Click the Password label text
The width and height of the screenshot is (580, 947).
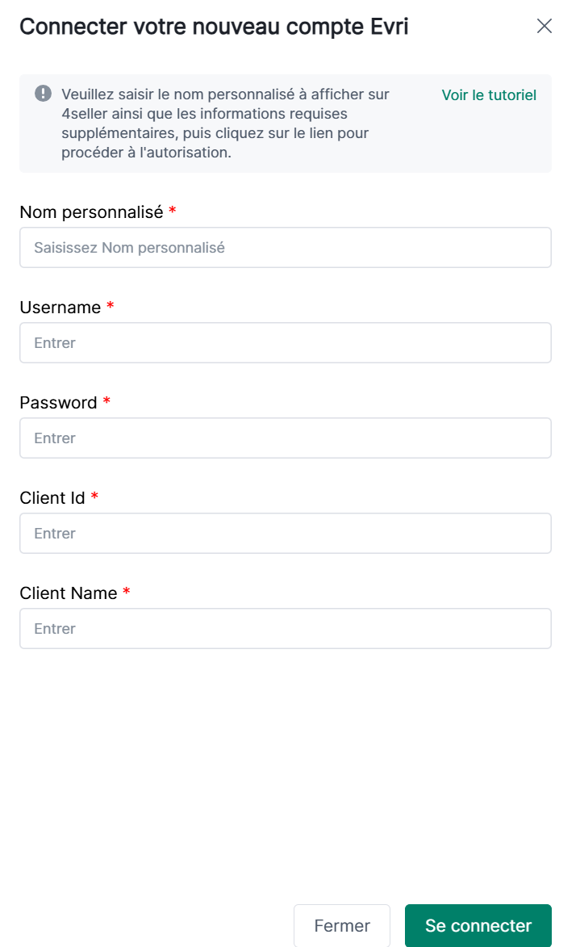click(x=58, y=403)
